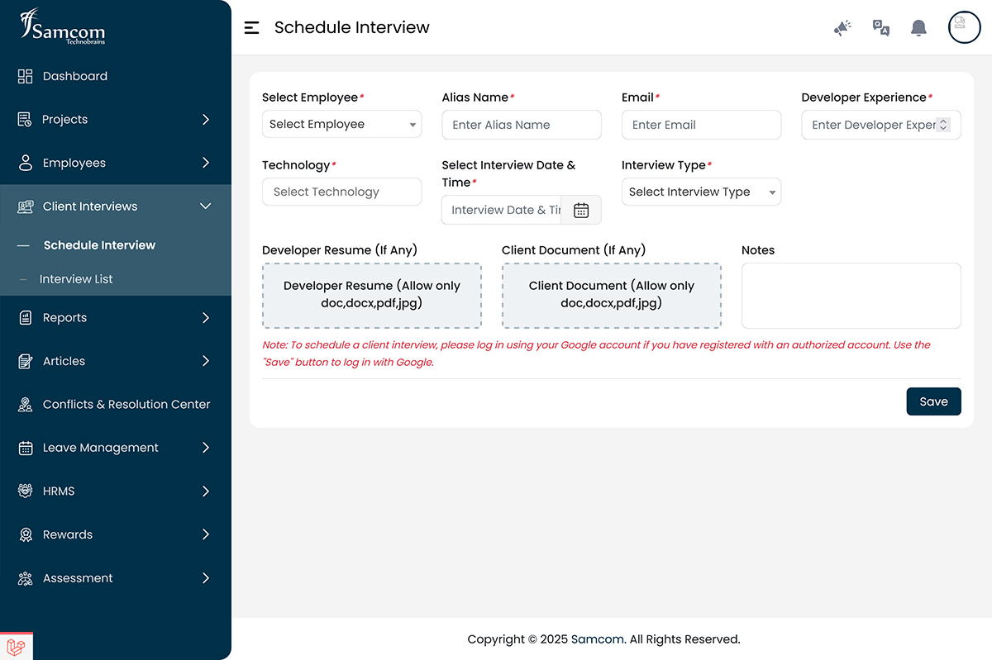
Task: Open the Conflicts & Resolution Center label
Action: (x=126, y=405)
